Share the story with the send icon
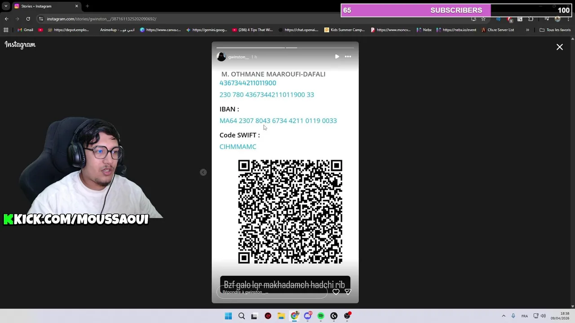 tap(348, 292)
